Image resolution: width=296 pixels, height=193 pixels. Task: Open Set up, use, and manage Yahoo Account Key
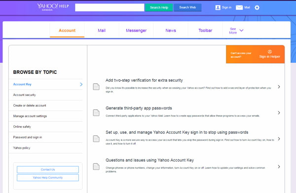[x=177, y=132]
